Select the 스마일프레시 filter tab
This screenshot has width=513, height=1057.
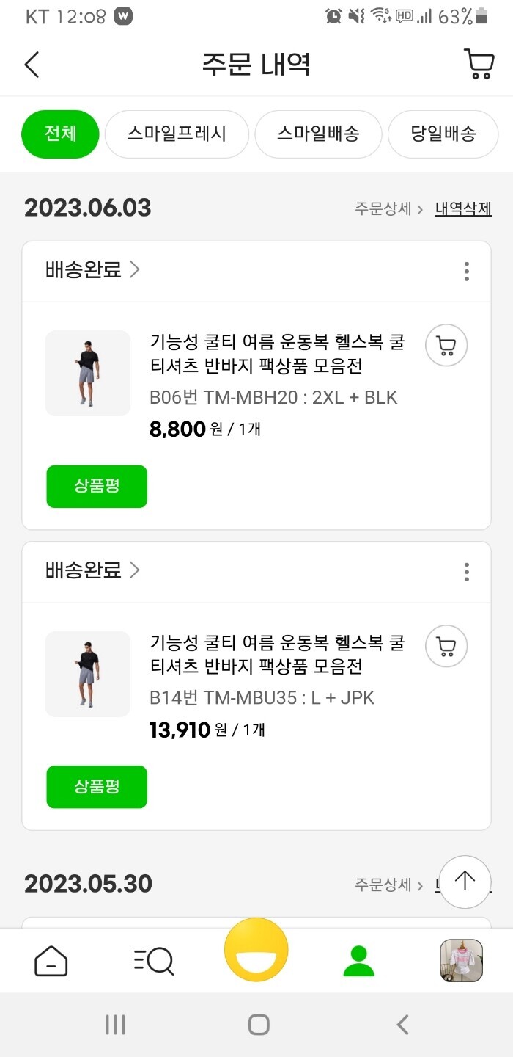[x=177, y=134]
